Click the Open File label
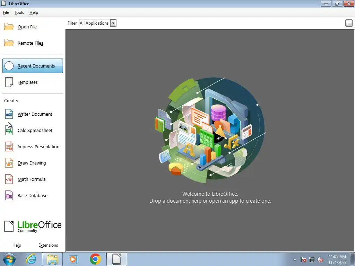The image size is (355, 266). tap(27, 27)
